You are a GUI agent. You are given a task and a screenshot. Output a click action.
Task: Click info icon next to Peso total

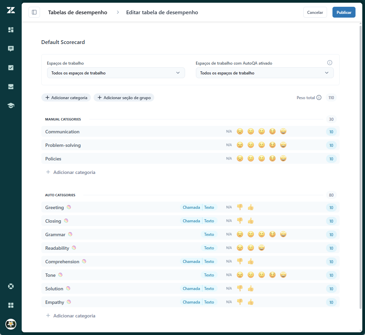319,98
